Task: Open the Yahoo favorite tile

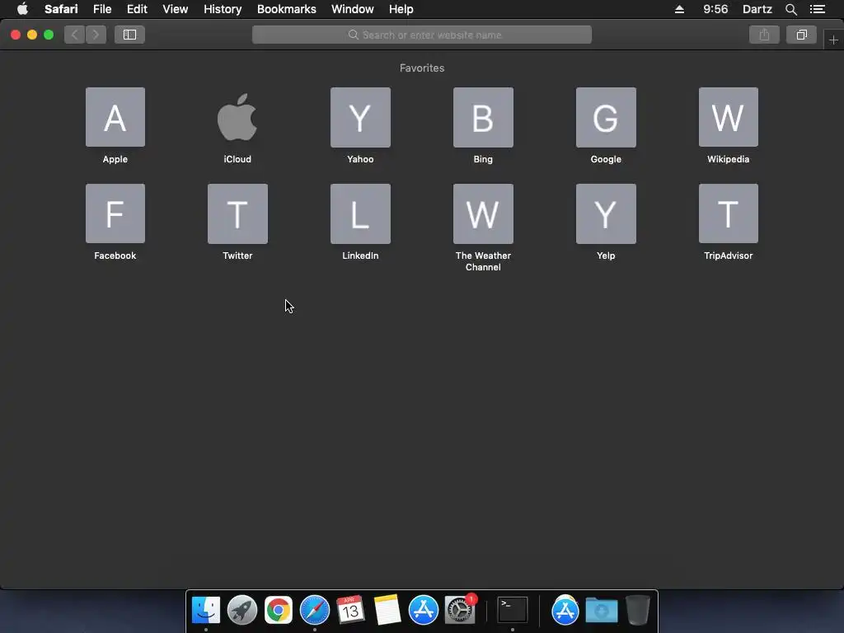Action: 360,117
